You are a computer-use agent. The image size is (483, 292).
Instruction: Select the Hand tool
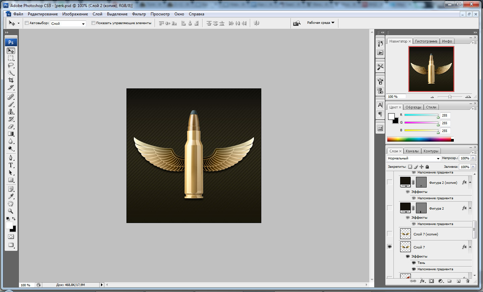coord(11,204)
